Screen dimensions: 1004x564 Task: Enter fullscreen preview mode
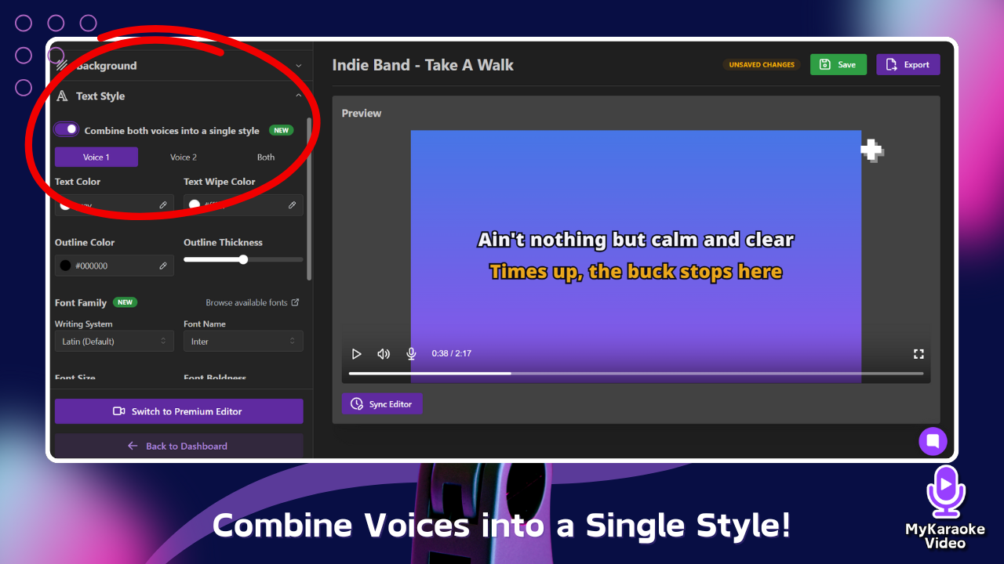(x=919, y=354)
